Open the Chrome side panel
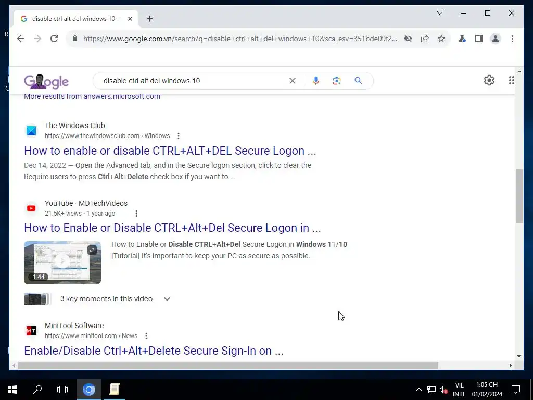533x400 pixels. tap(479, 39)
